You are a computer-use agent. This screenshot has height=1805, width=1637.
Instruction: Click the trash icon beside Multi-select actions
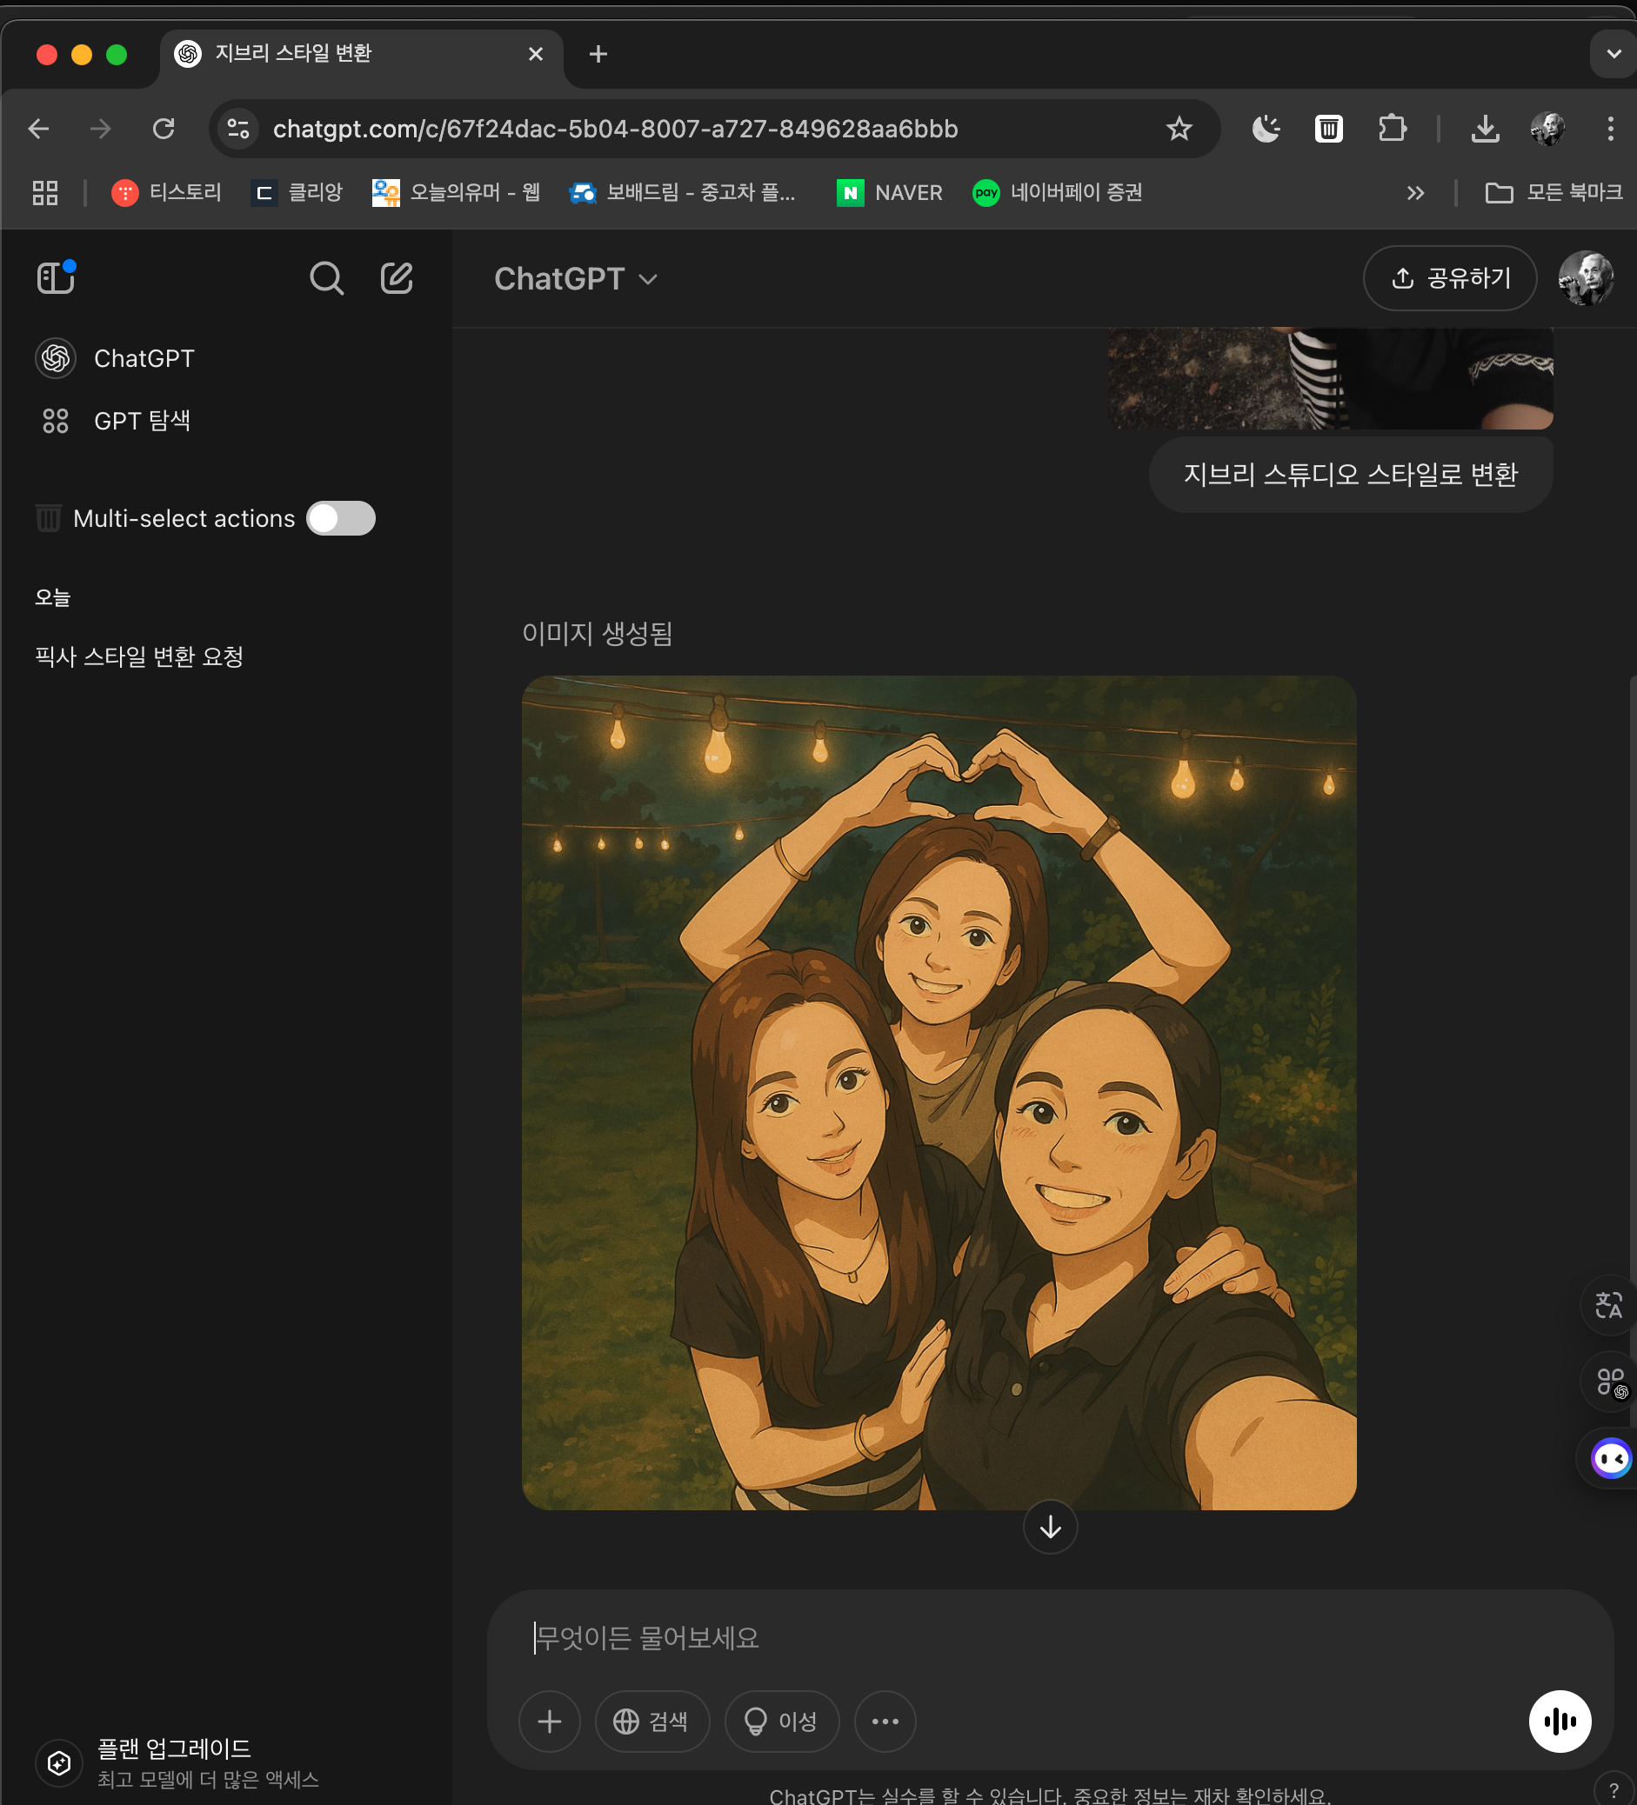click(49, 517)
